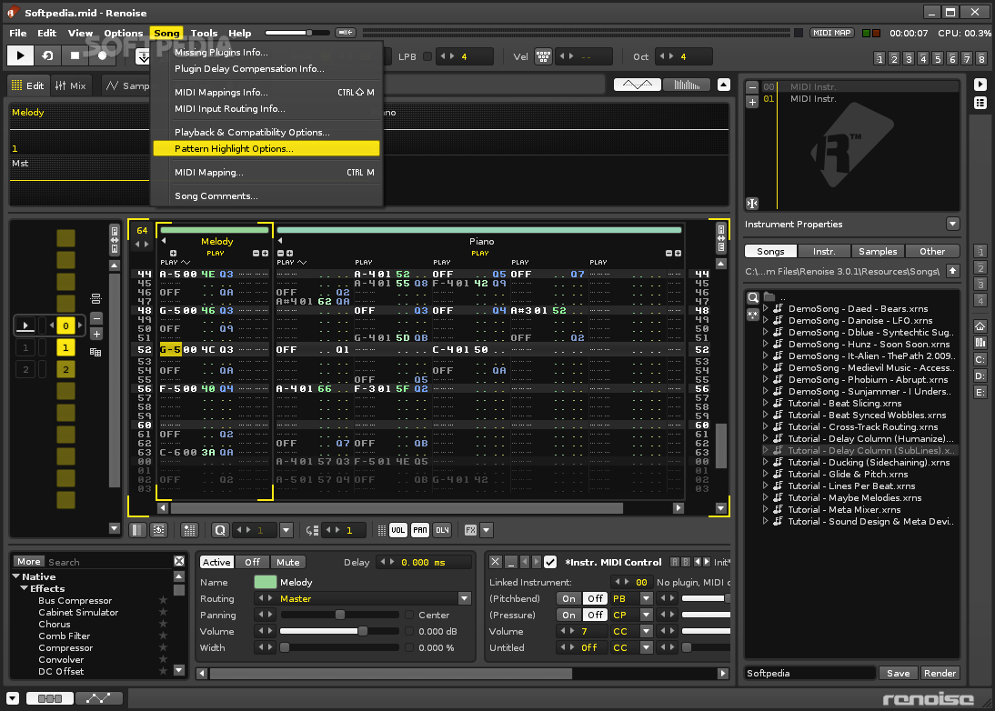Viewport: 995px width, 711px height.
Task: Stop playback with the Stop button
Action: tap(75, 55)
